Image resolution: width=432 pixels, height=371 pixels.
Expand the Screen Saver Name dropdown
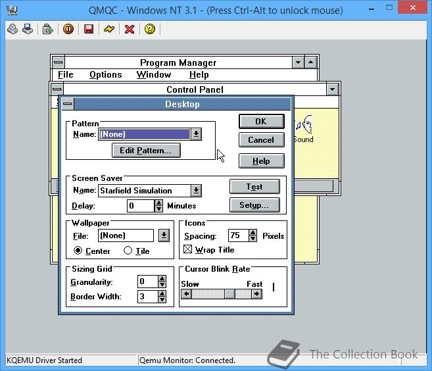point(196,191)
